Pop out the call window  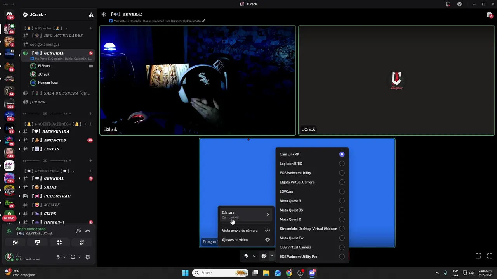478,256
